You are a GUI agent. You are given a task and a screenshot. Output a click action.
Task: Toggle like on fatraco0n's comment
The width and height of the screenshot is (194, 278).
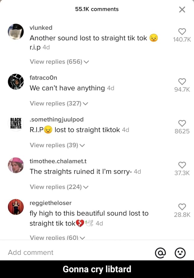pyautogui.click(x=182, y=82)
